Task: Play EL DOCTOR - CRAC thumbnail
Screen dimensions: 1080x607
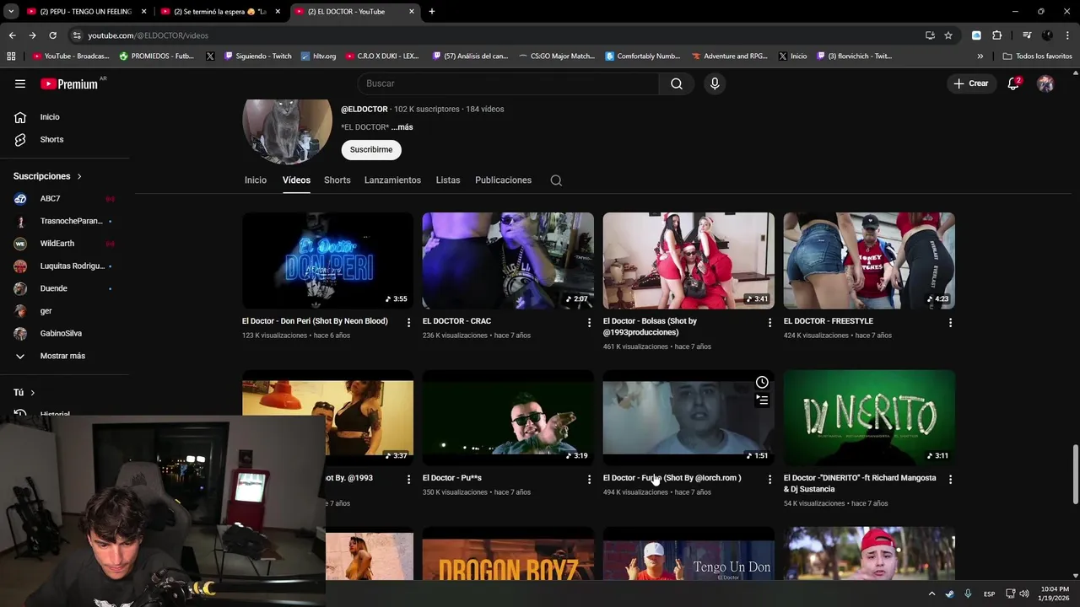Action: [x=508, y=261]
